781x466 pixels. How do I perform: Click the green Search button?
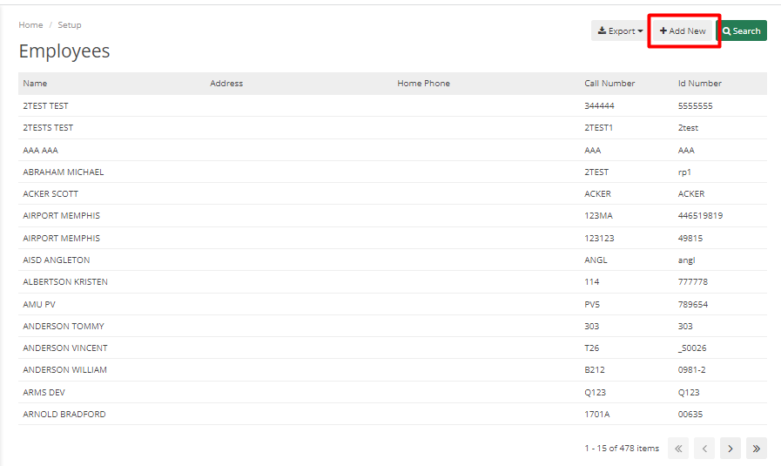click(741, 30)
